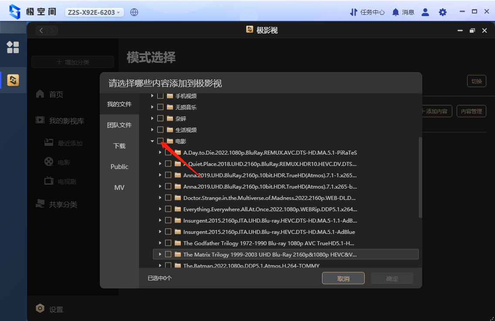Expand the 生活视频 folder
The width and height of the screenshot is (495, 321).
(152, 130)
